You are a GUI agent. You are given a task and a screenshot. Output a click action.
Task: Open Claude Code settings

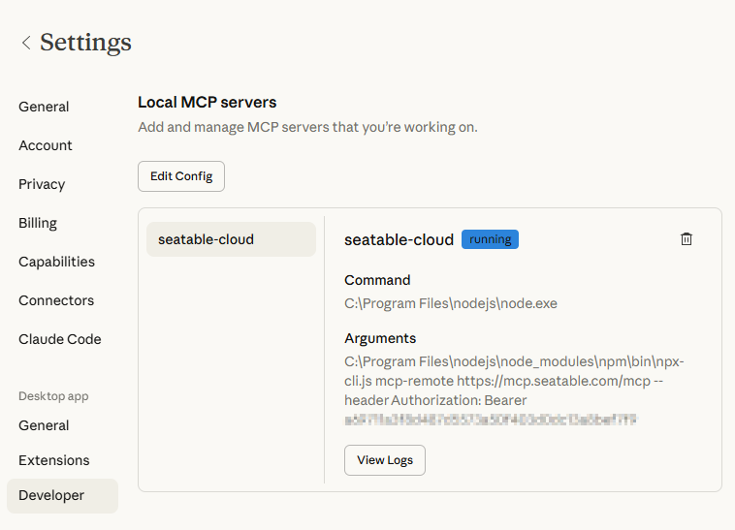[59, 339]
